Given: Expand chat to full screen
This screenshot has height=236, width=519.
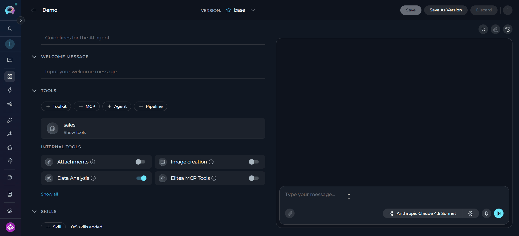Looking at the screenshot, I should (x=483, y=29).
